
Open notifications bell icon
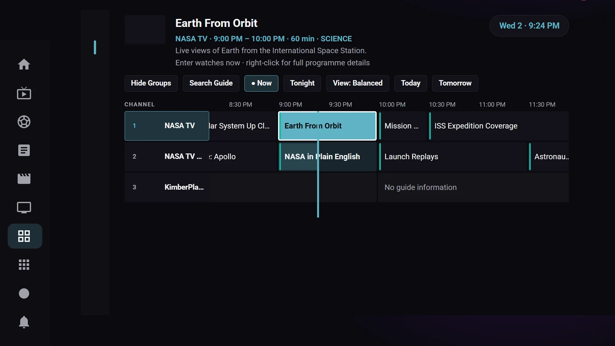point(24,322)
